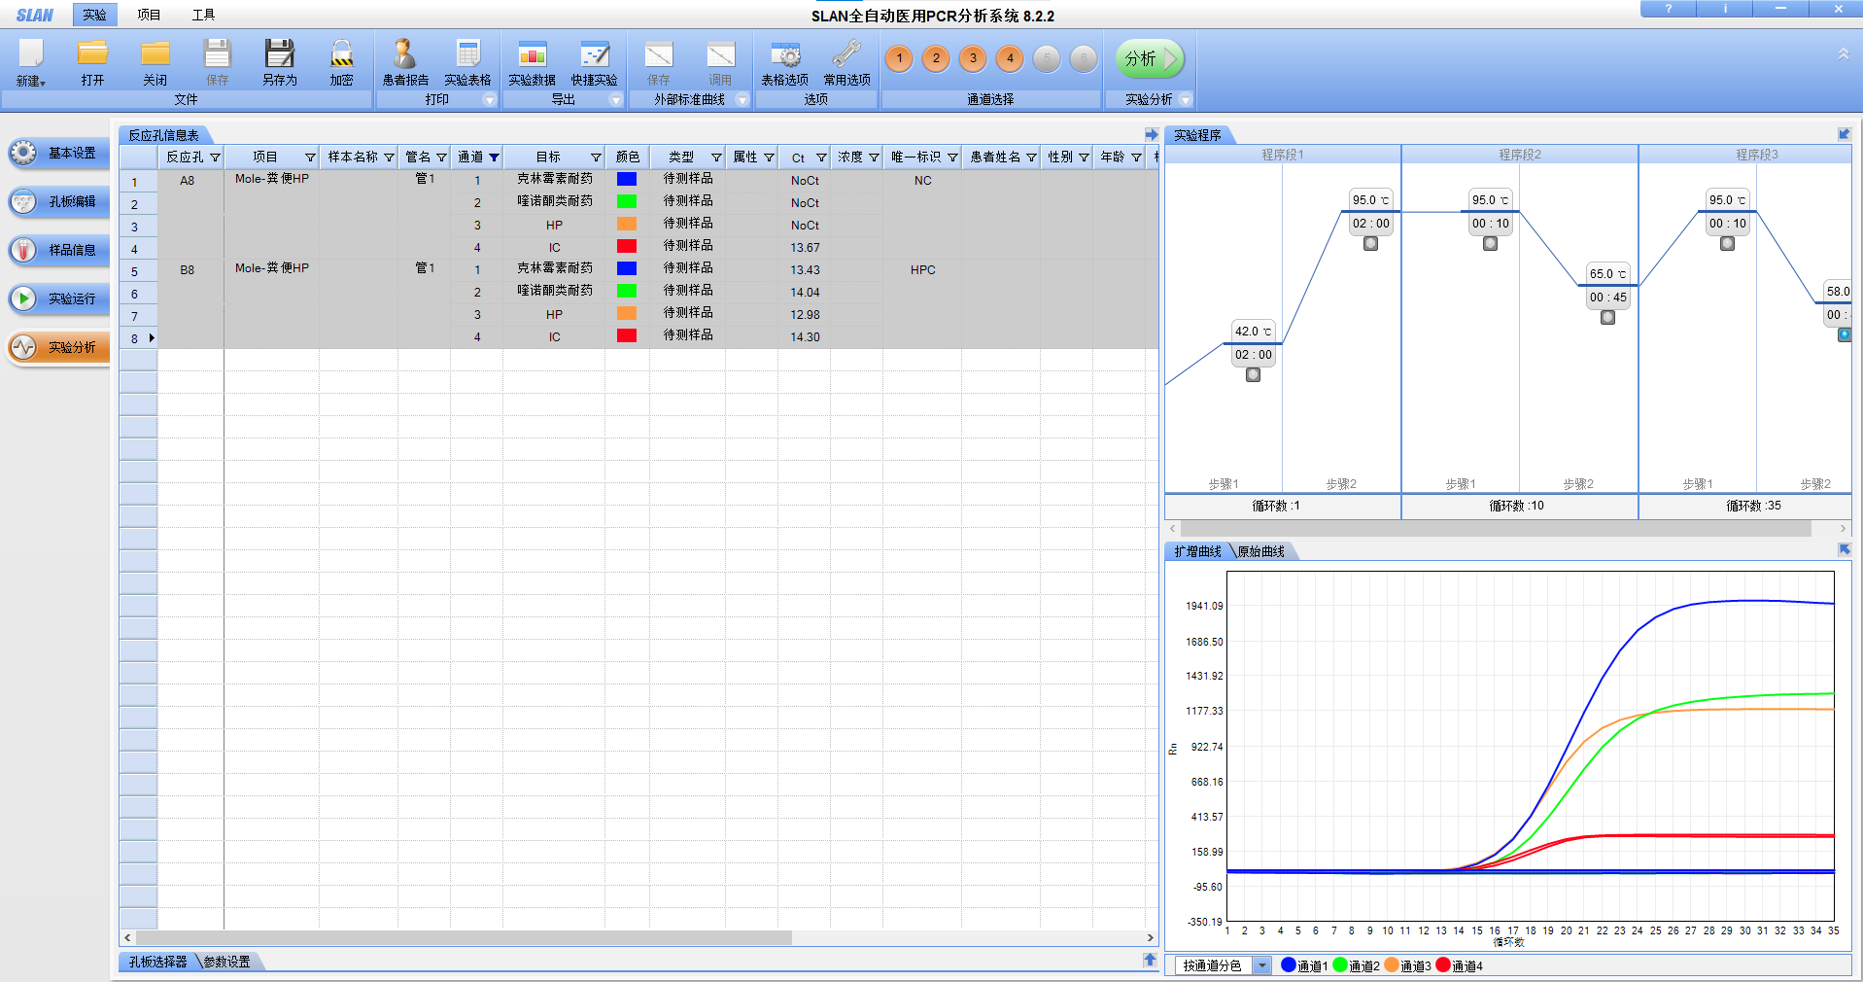Image resolution: width=1863 pixels, height=982 pixels.
Task: Go to 样品信息 in sidebar
Action: click(58, 250)
